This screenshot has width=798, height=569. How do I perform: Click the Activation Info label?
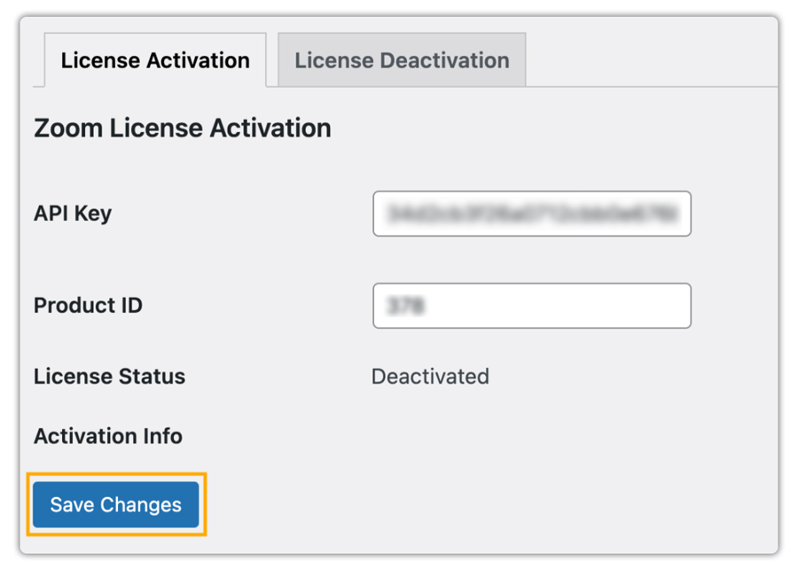pos(107,436)
